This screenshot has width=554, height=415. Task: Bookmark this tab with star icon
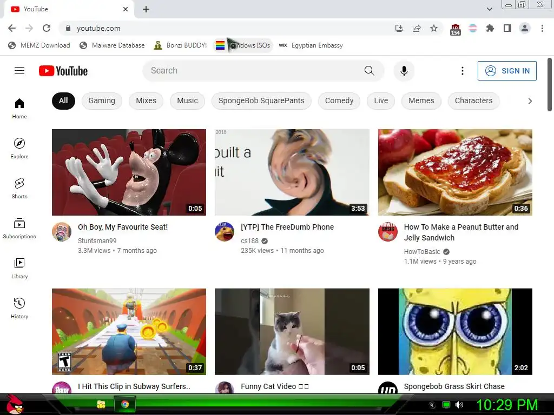[434, 28]
